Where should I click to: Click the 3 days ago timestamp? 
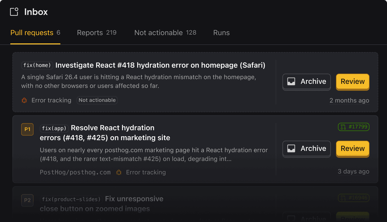353,171
